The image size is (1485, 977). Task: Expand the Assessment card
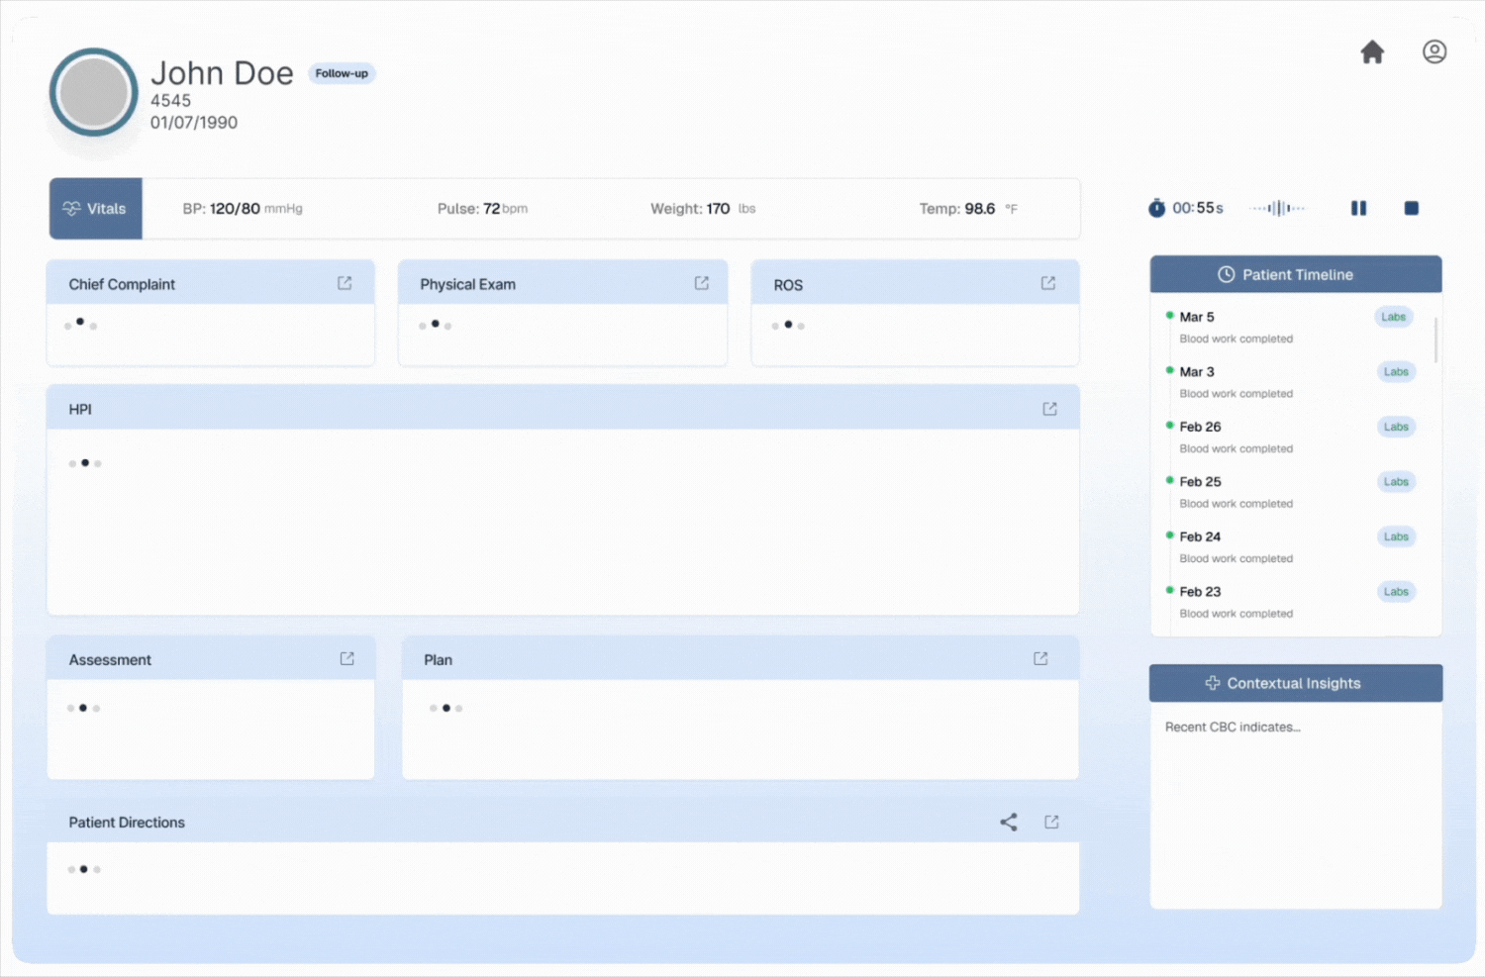pos(346,658)
